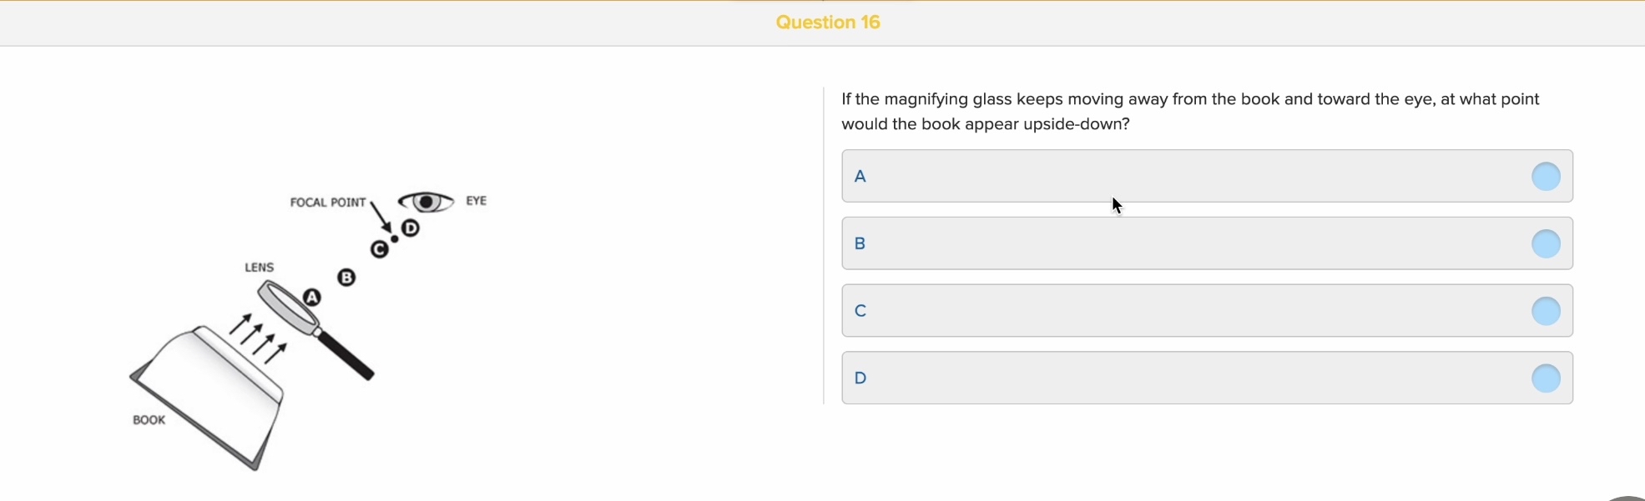Viewport: 1645px width, 501px height.
Task: Select the radio button for answer C
Action: pyautogui.click(x=1547, y=311)
